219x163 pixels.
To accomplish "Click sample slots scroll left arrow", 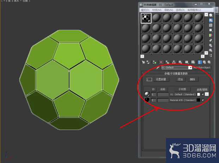I will pos(142,56).
